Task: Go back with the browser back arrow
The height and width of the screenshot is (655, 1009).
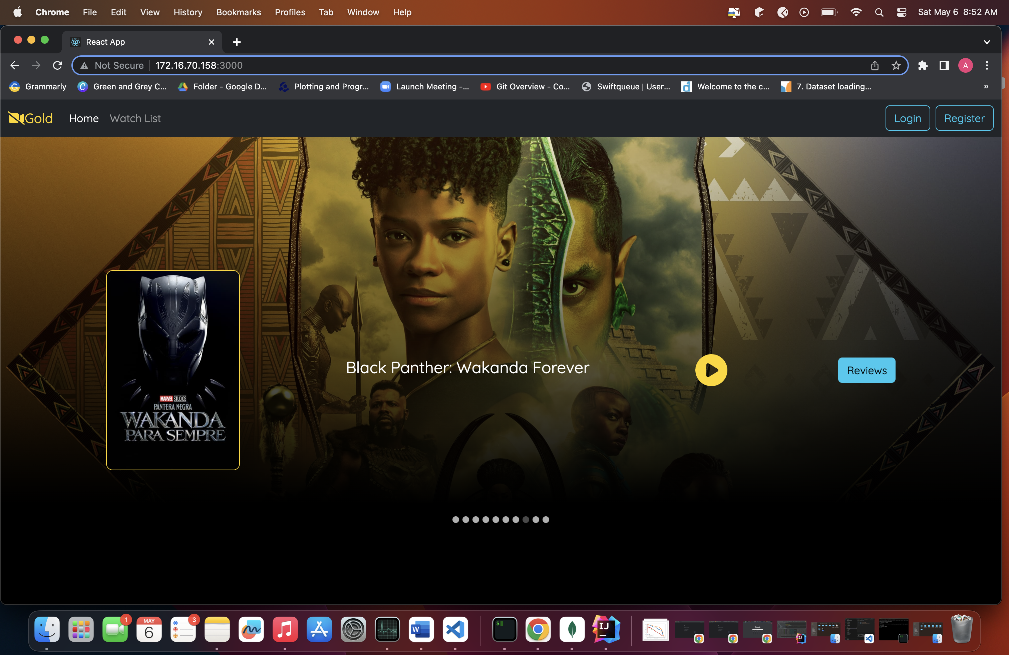Action: [14, 65]
